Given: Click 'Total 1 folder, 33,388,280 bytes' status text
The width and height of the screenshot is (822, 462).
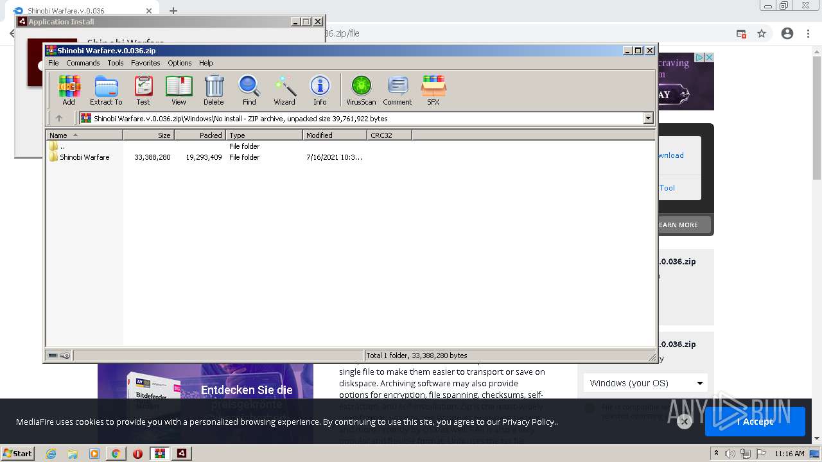Looking at the screenshot, I should point(416,355).
